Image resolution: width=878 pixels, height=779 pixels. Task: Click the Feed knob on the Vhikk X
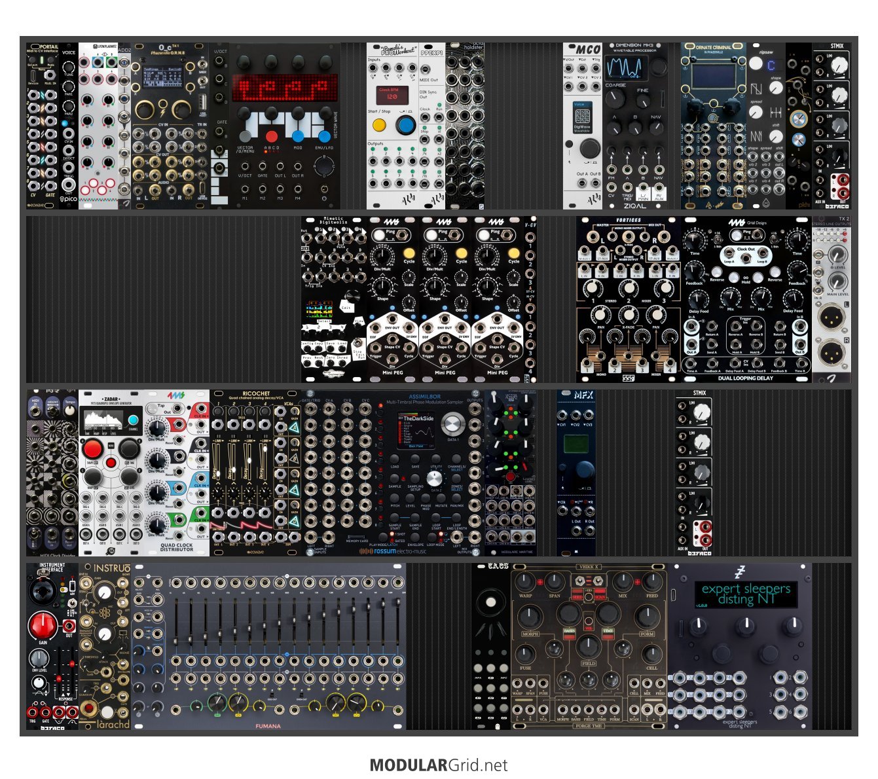click(652, 581)
